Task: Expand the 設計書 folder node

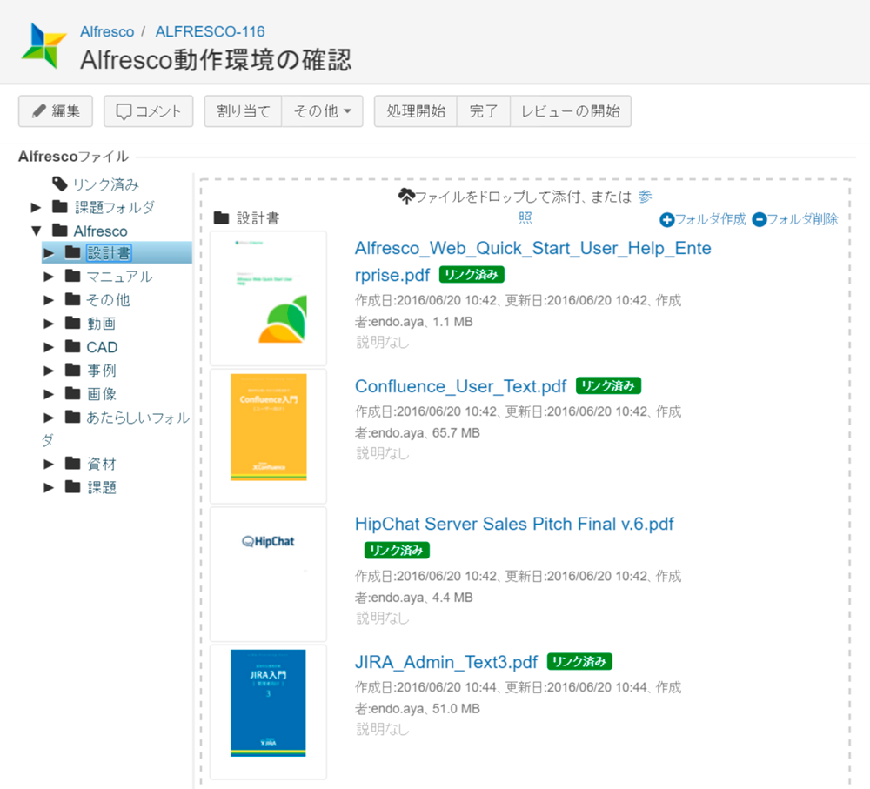Action: (49, 253)
